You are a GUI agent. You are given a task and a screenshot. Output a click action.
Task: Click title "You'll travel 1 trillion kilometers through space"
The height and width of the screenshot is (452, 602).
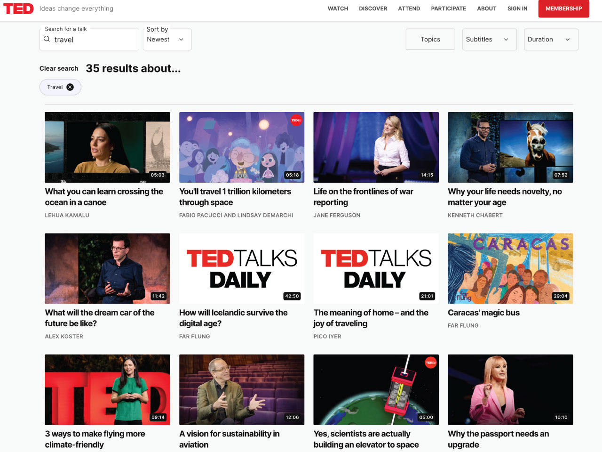click(235, 197)
